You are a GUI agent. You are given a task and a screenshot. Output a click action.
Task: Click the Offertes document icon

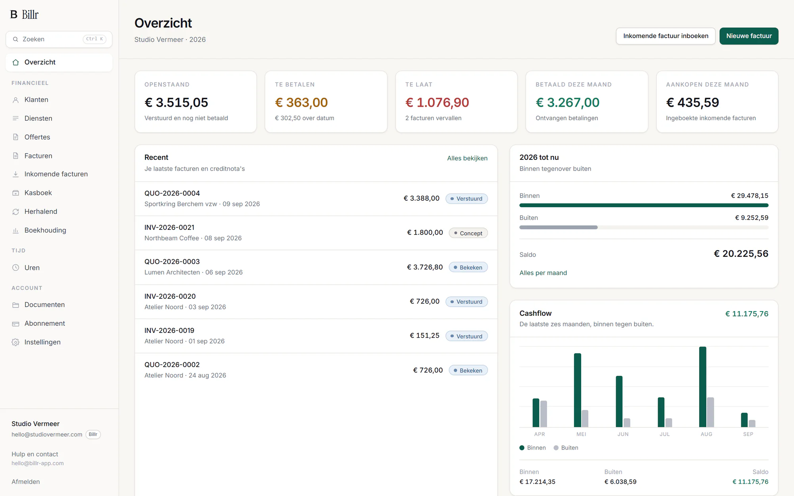[x=15, y=137]
